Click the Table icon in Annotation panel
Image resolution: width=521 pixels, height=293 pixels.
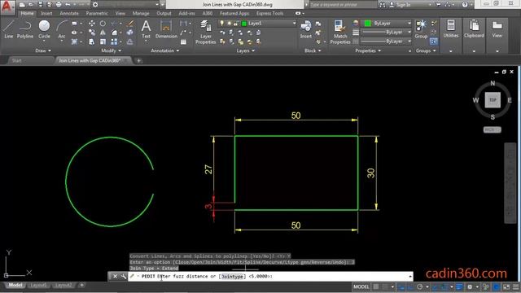click(183, 42)
